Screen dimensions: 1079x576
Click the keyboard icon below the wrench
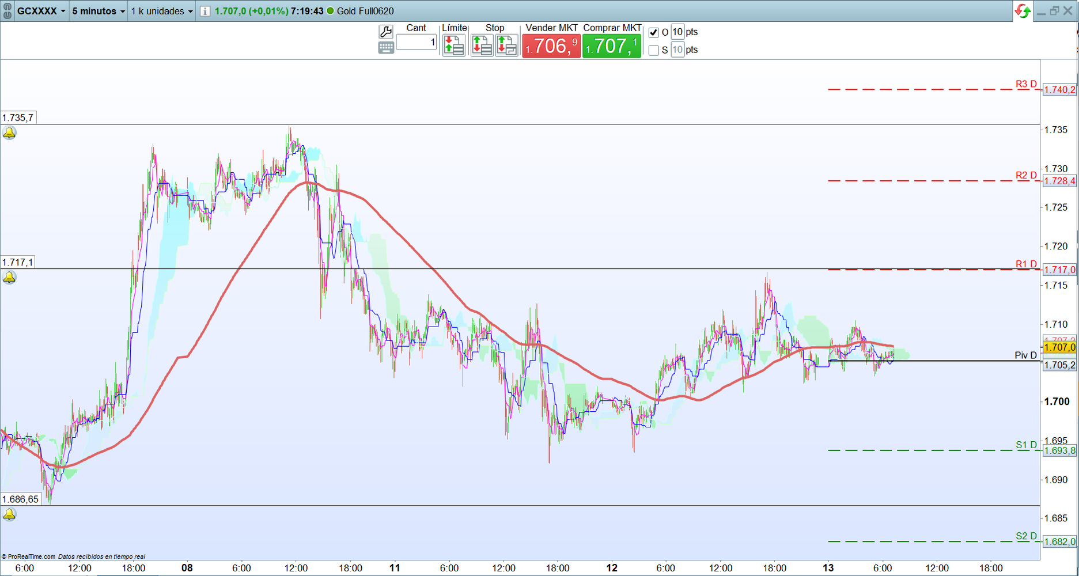coord(386,48)
